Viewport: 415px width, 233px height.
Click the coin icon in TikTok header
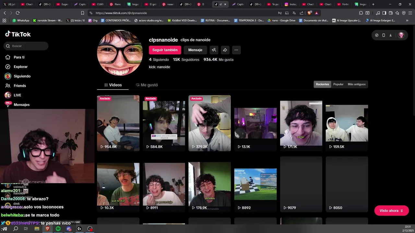pos(376,35)
